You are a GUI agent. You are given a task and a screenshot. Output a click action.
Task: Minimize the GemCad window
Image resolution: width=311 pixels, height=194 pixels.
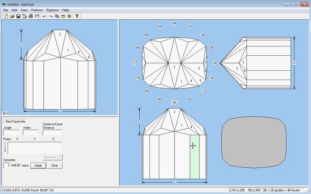(287, 4)
